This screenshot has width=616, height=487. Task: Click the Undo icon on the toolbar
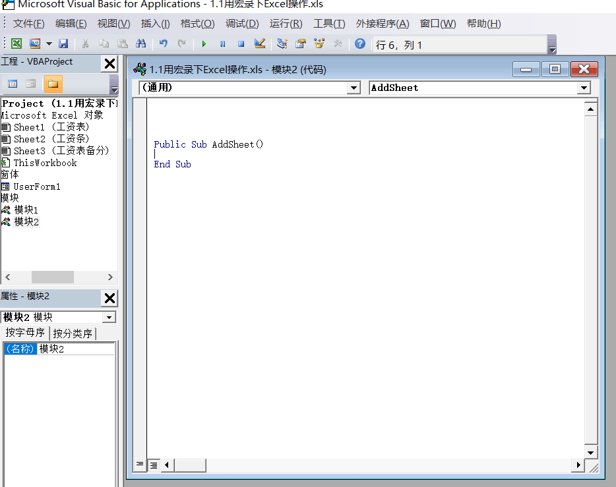164,43
